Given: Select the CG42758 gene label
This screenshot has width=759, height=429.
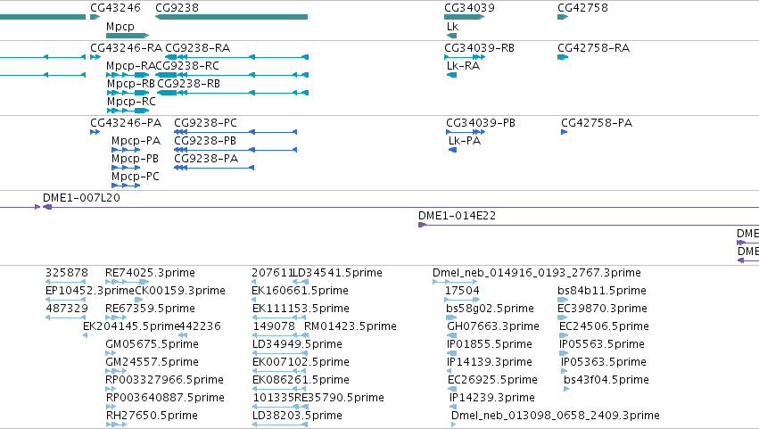Looking at the screenshot, I should [582, 8].
